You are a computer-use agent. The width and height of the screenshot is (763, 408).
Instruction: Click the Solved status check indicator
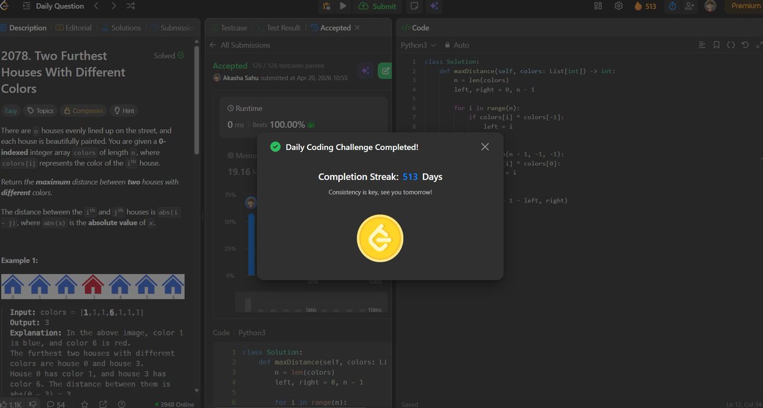(169, 56)
